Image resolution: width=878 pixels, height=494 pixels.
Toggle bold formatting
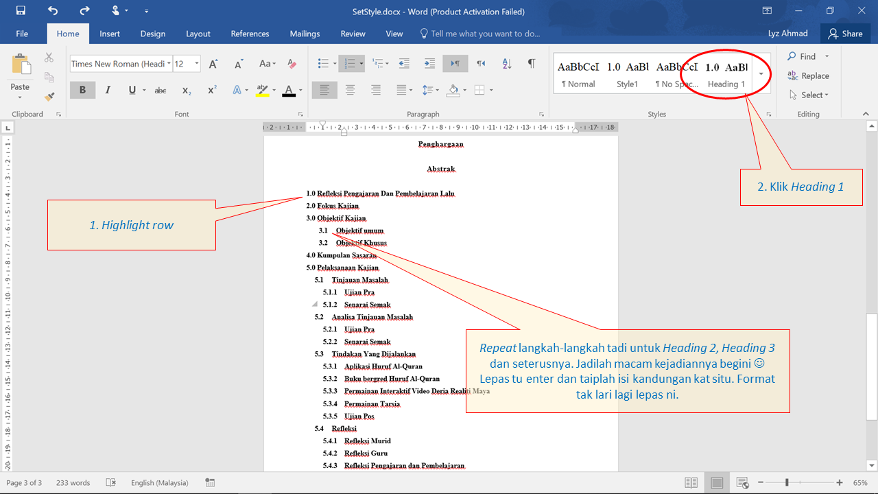[x=82, y=90]
